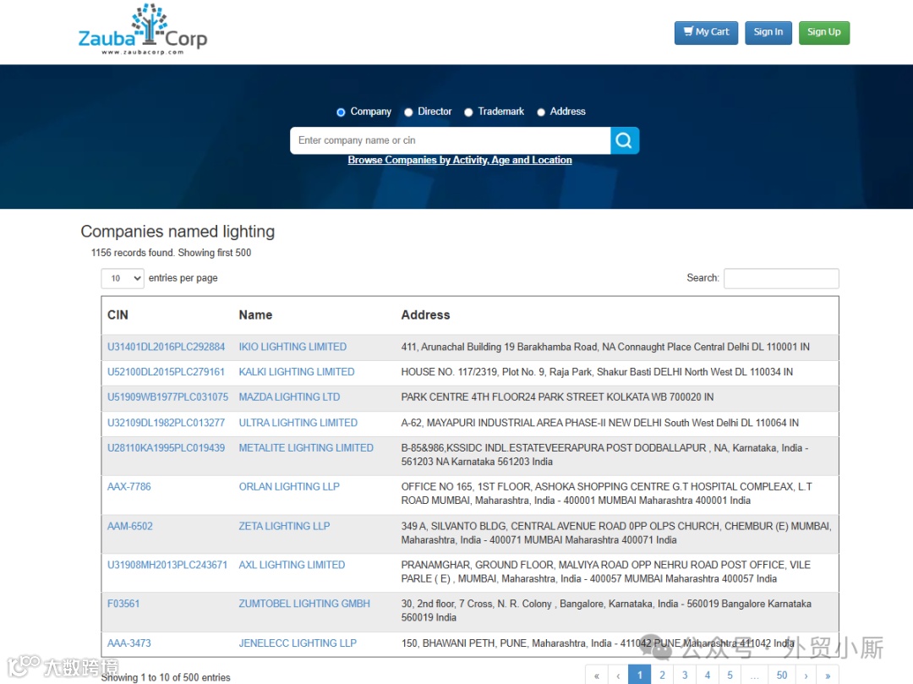Go to pagination page 3
Screen dimensions: 913x684
coord(685,676)
